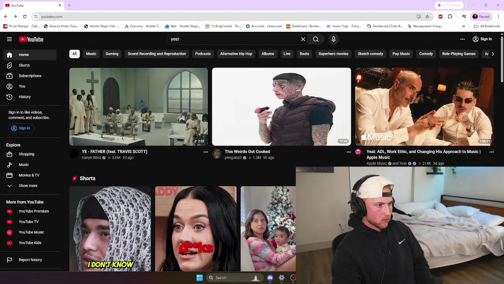Viewport: 504px width, 284px height.
Task: Clear the search box with the X
Action: tap(303, 39)
